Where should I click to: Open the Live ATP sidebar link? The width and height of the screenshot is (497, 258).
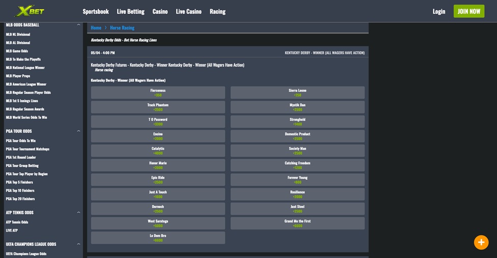(x=12, y=231)
